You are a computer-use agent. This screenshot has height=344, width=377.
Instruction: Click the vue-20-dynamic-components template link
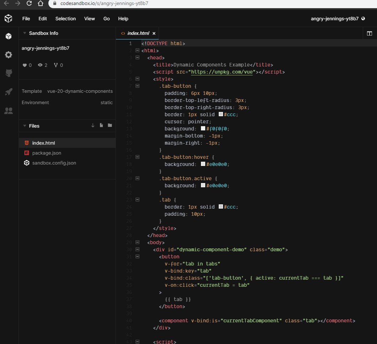(80, 91)
